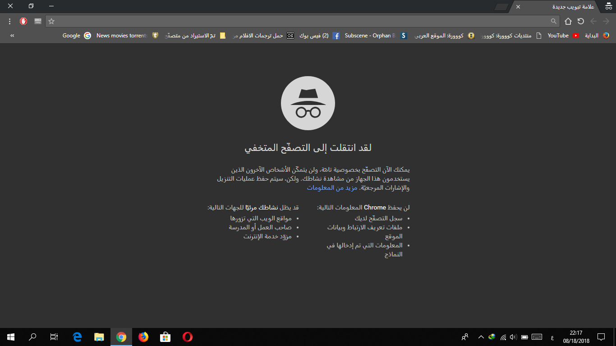Click the bookmark star in address bar

[51, 21]
